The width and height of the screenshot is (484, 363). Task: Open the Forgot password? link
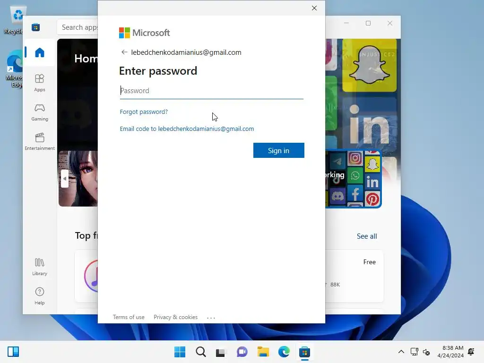tap(144, 112)
